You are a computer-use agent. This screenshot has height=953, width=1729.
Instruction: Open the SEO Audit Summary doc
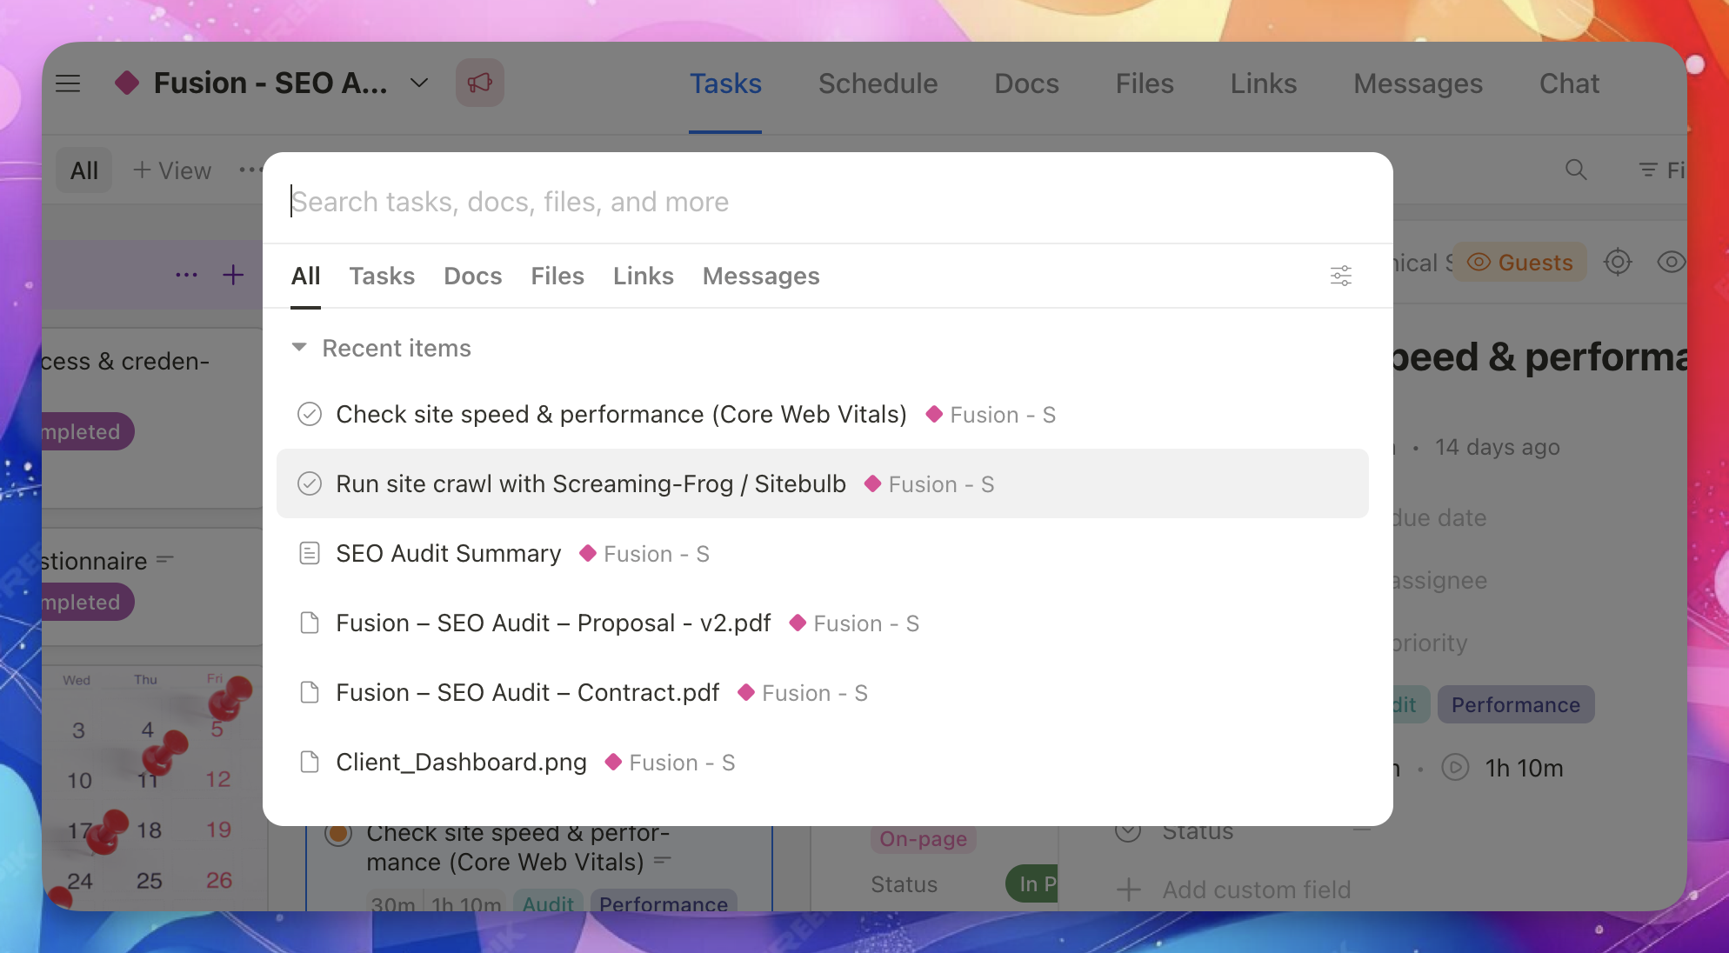point(448,554)
